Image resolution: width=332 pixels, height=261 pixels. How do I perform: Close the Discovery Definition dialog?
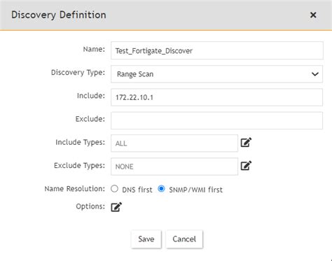click(x=313, y=15)
